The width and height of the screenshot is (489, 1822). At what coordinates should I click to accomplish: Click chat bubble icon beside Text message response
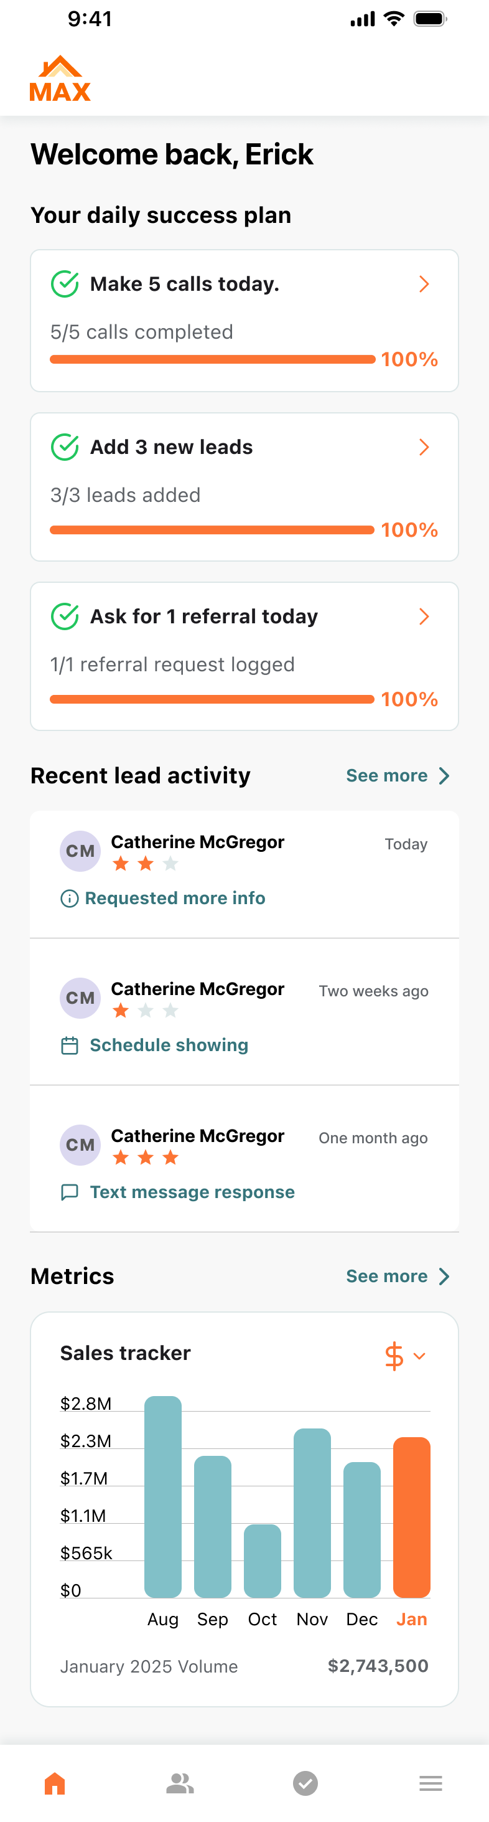69,1192
